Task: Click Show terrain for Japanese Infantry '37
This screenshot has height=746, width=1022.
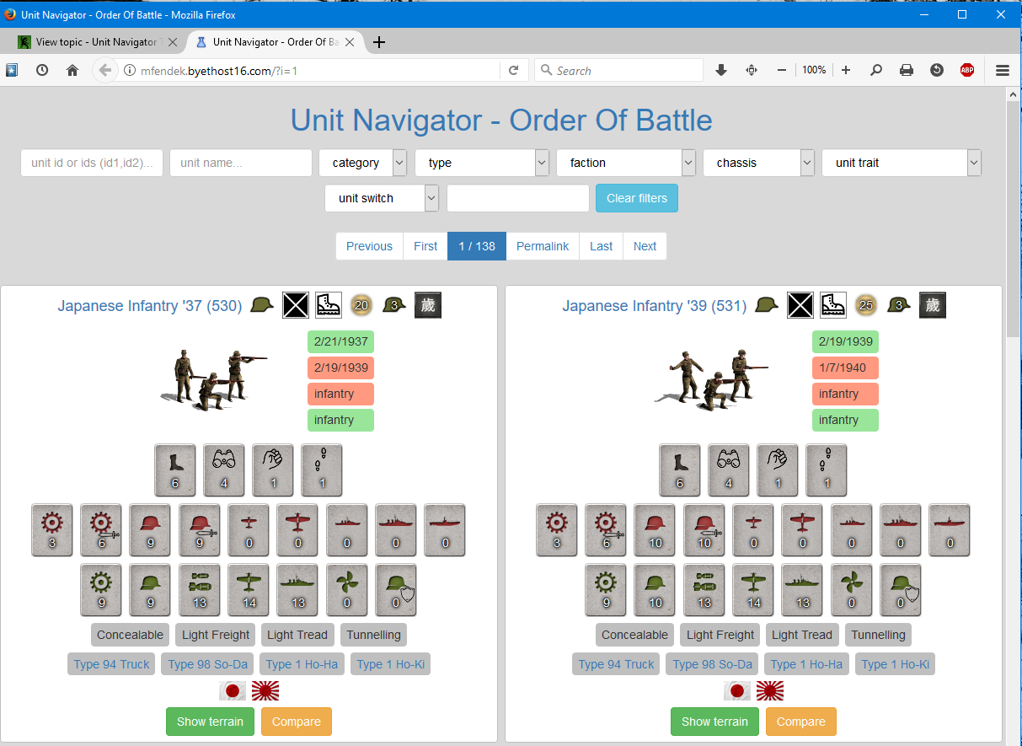Action: [210, 722]
